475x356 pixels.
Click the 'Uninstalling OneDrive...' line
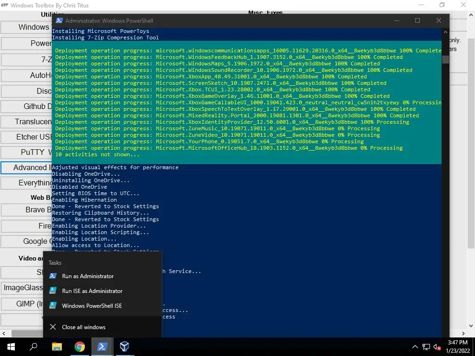click(x=91, y=180)
